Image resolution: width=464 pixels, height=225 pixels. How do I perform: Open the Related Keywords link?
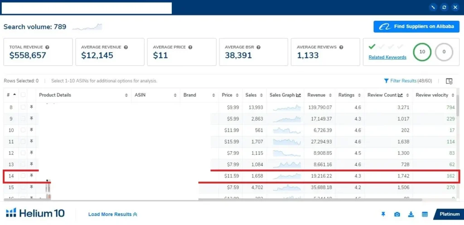[387, 57]
